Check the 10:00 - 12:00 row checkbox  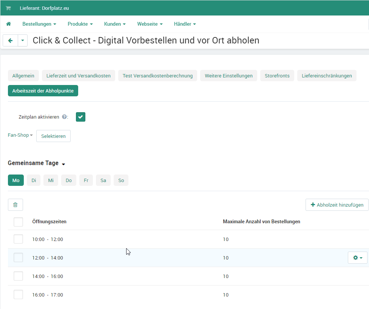pyautogui.click(x=18, y=239)
